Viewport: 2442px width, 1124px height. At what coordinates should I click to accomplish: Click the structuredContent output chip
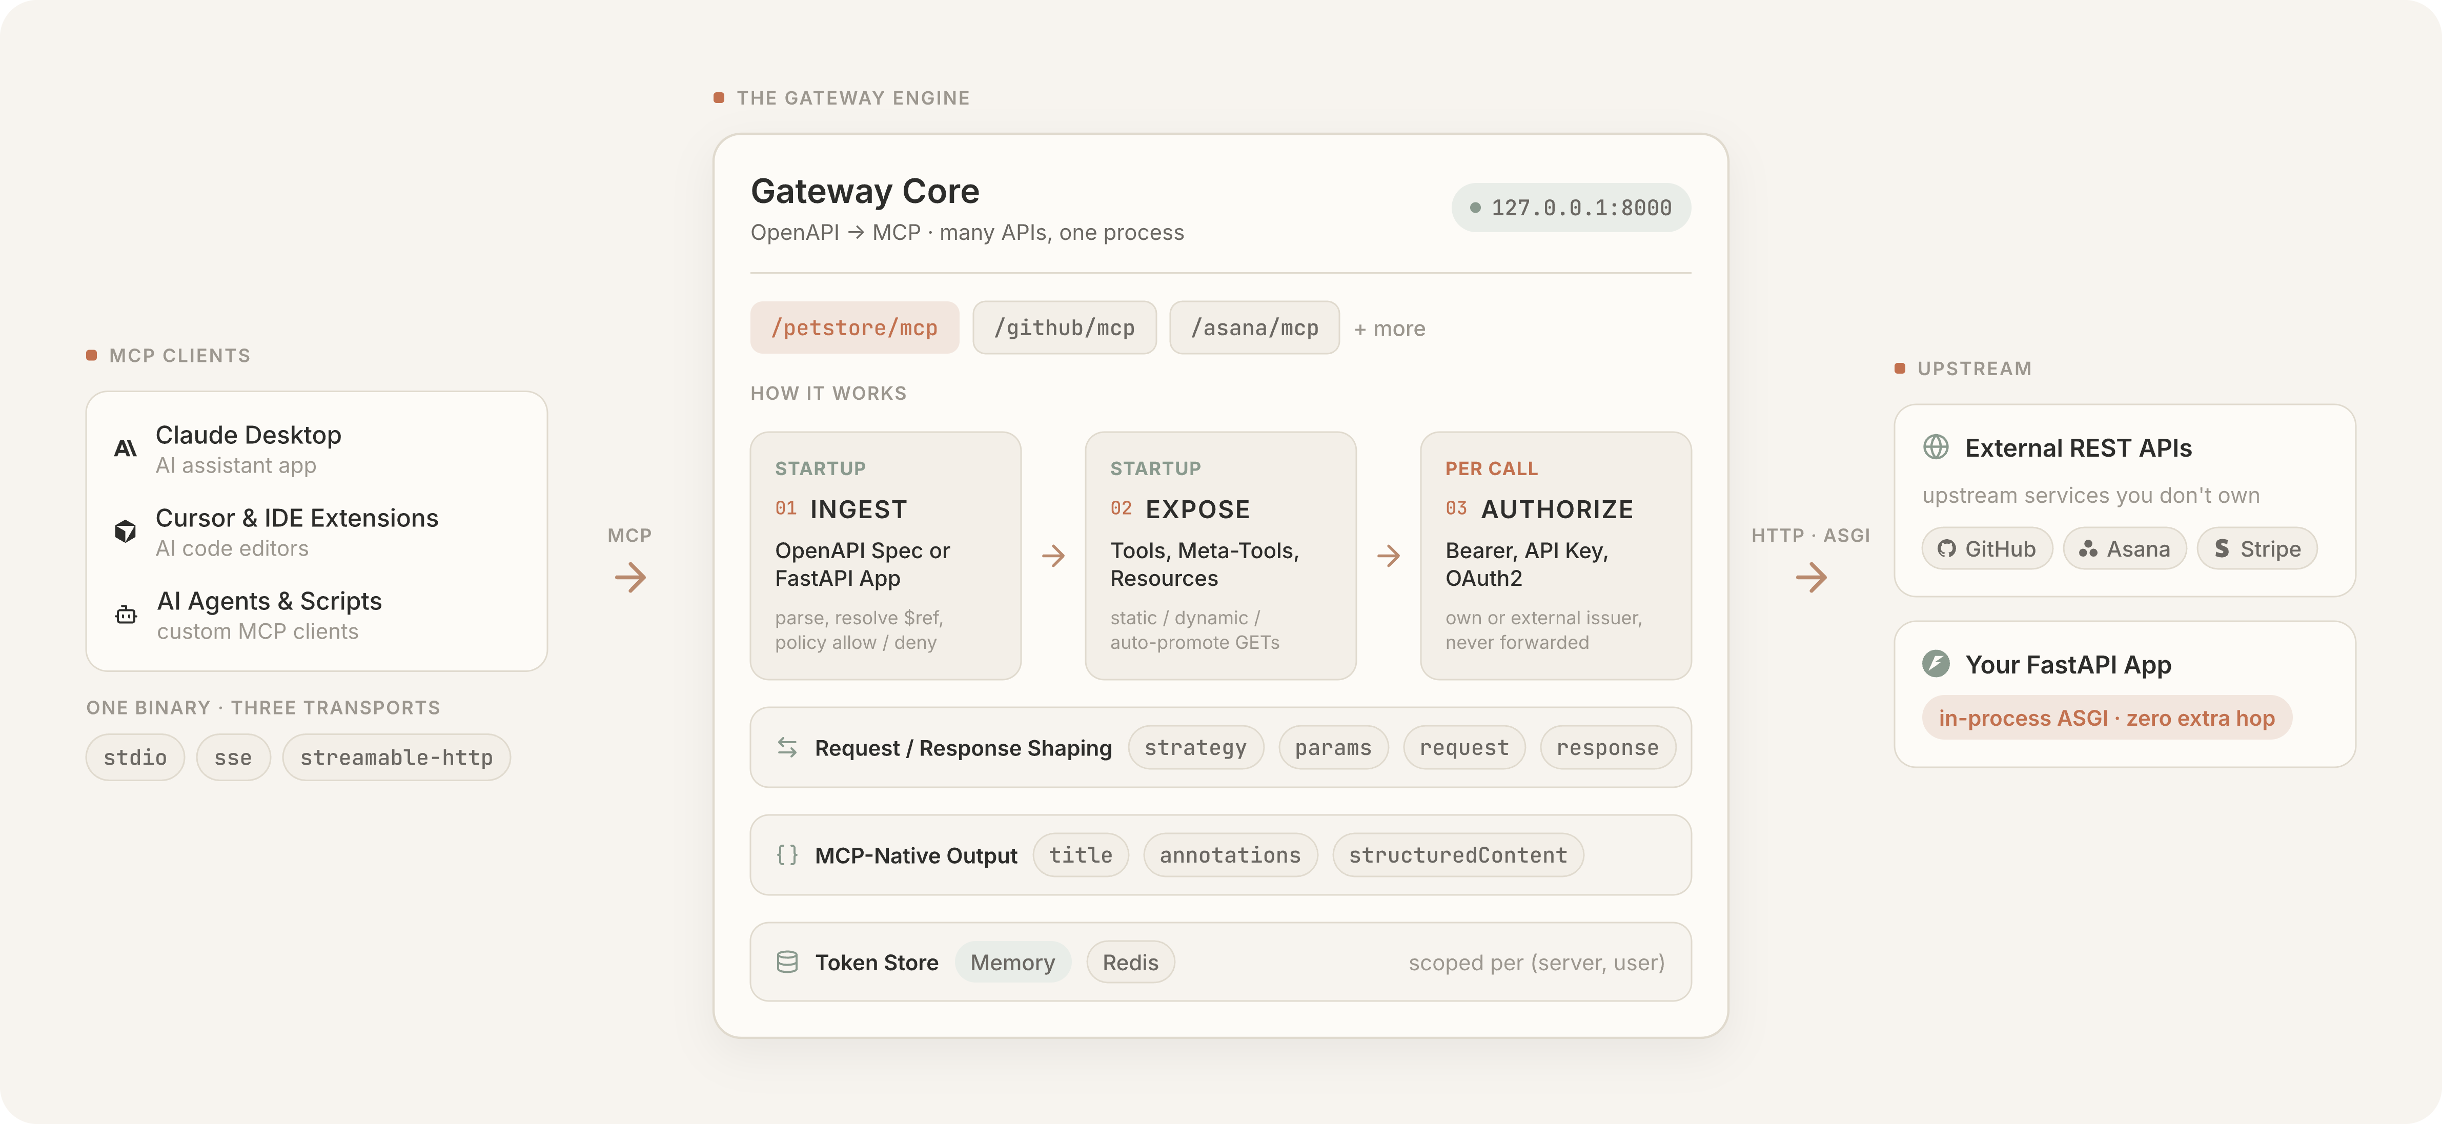(x=1458, y=855)
